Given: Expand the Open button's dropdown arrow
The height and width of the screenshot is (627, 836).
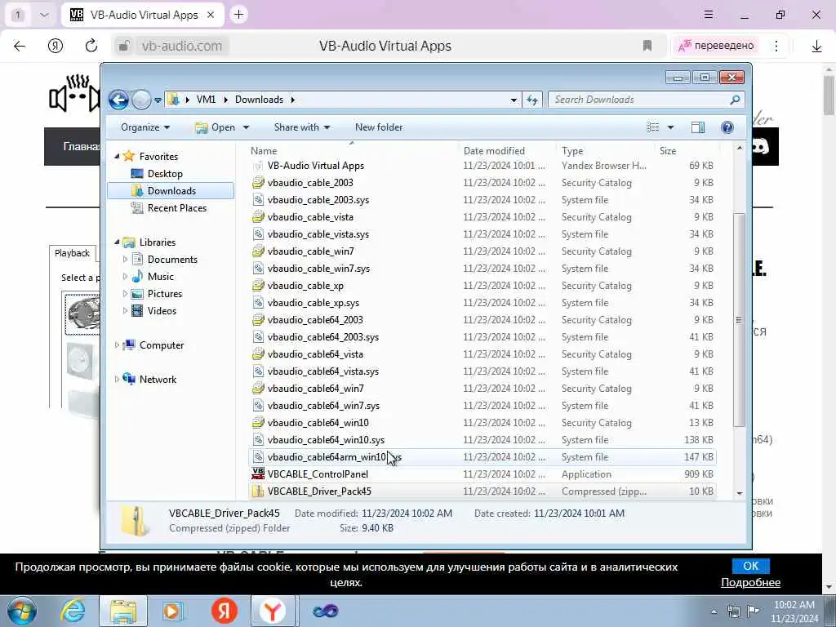Looking at the screenshot, I should (246, 127).
